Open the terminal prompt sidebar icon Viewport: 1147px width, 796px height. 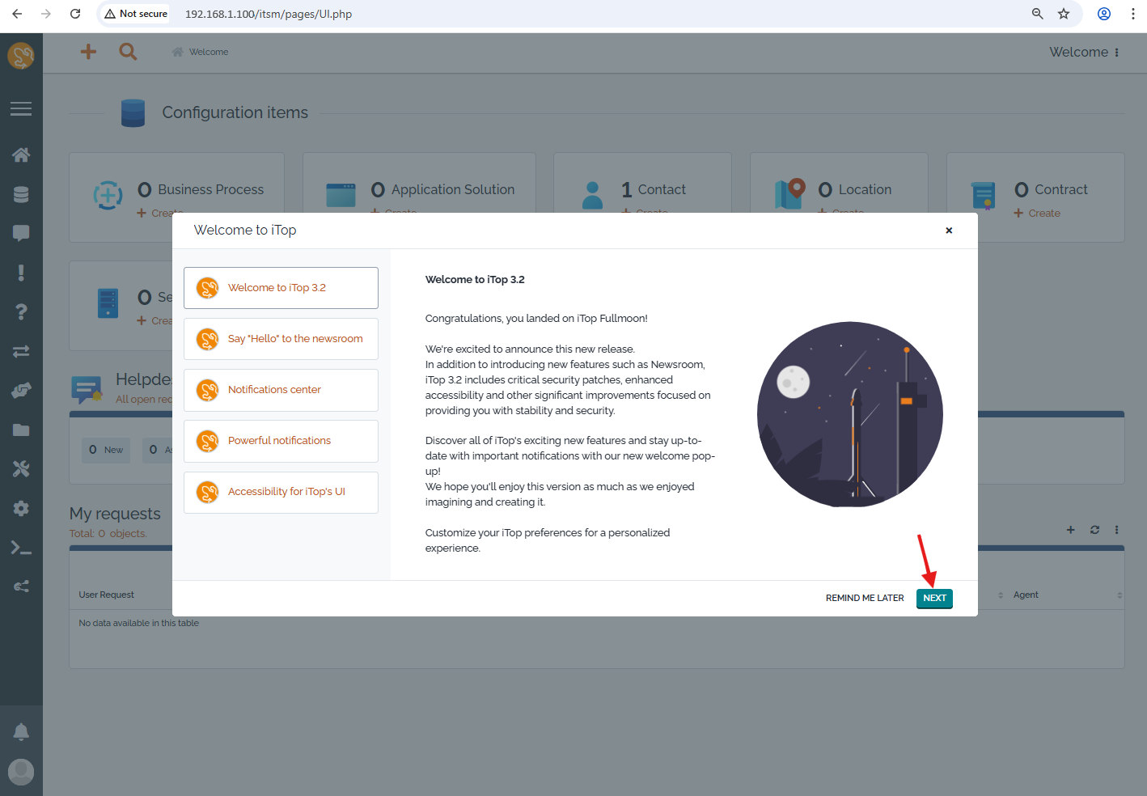[x=21, y=548]
